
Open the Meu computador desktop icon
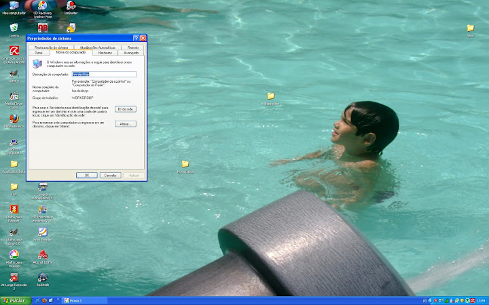(14, 8)
